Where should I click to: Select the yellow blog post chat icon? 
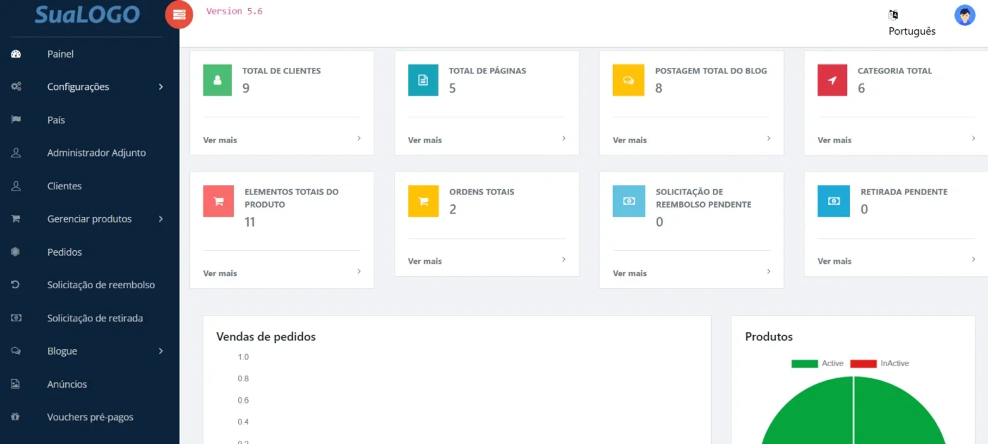point(628,80)
